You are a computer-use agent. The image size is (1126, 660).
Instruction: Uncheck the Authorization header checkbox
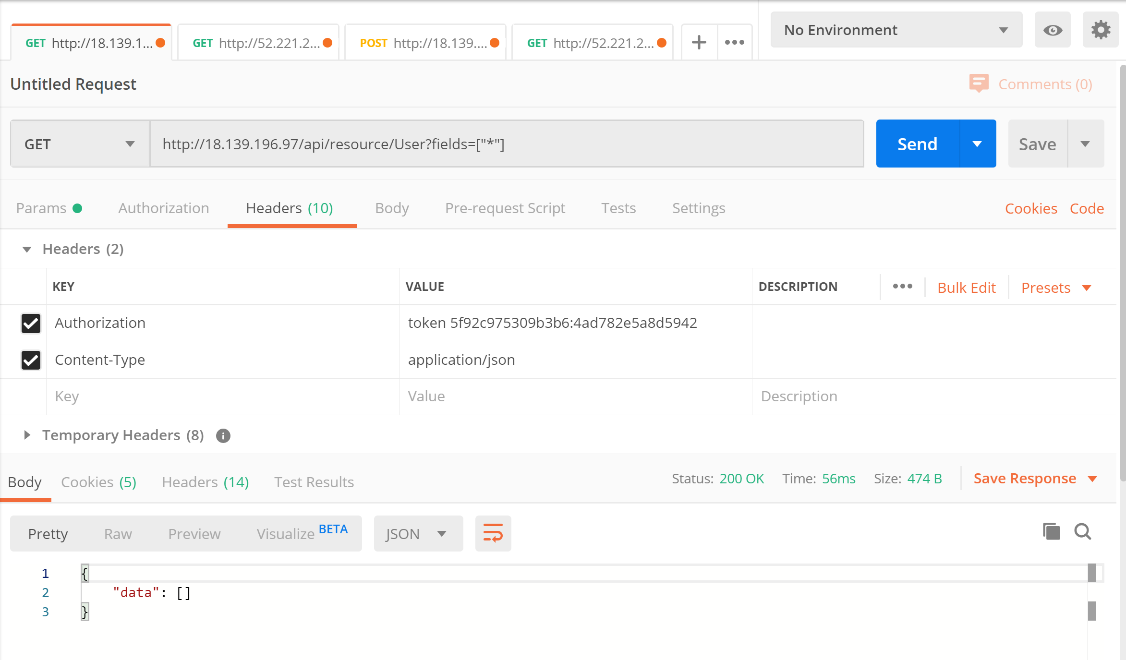pyautogui.click(x=31, y=323)
